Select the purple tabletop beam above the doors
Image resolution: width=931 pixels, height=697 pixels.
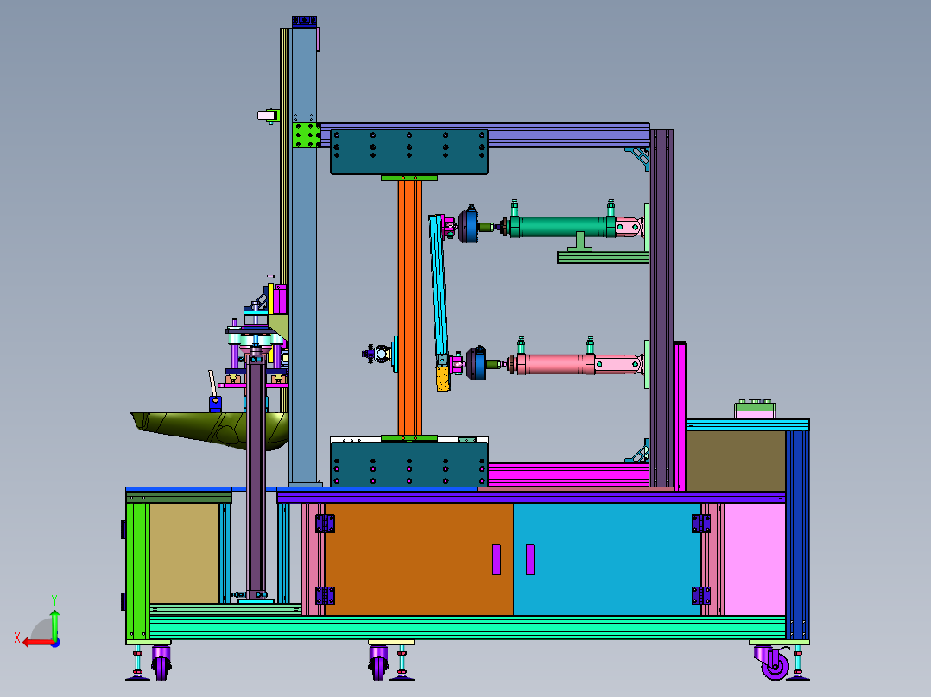531,497
